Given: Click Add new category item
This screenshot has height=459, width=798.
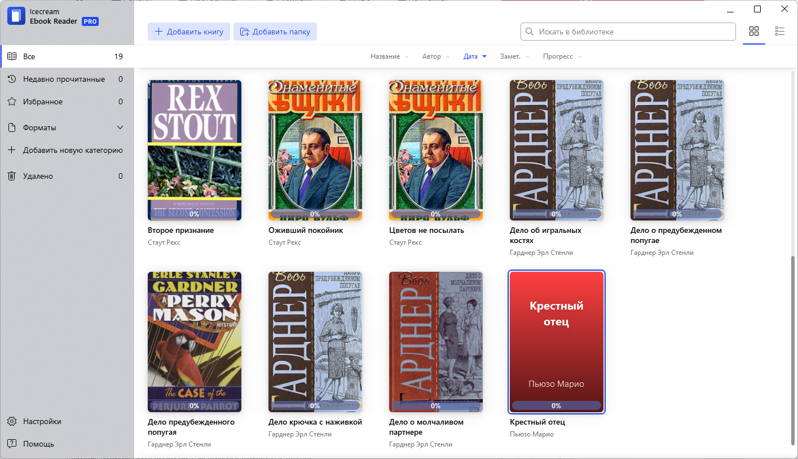Looking at the screenshot, I should click(x=73, y=151).
